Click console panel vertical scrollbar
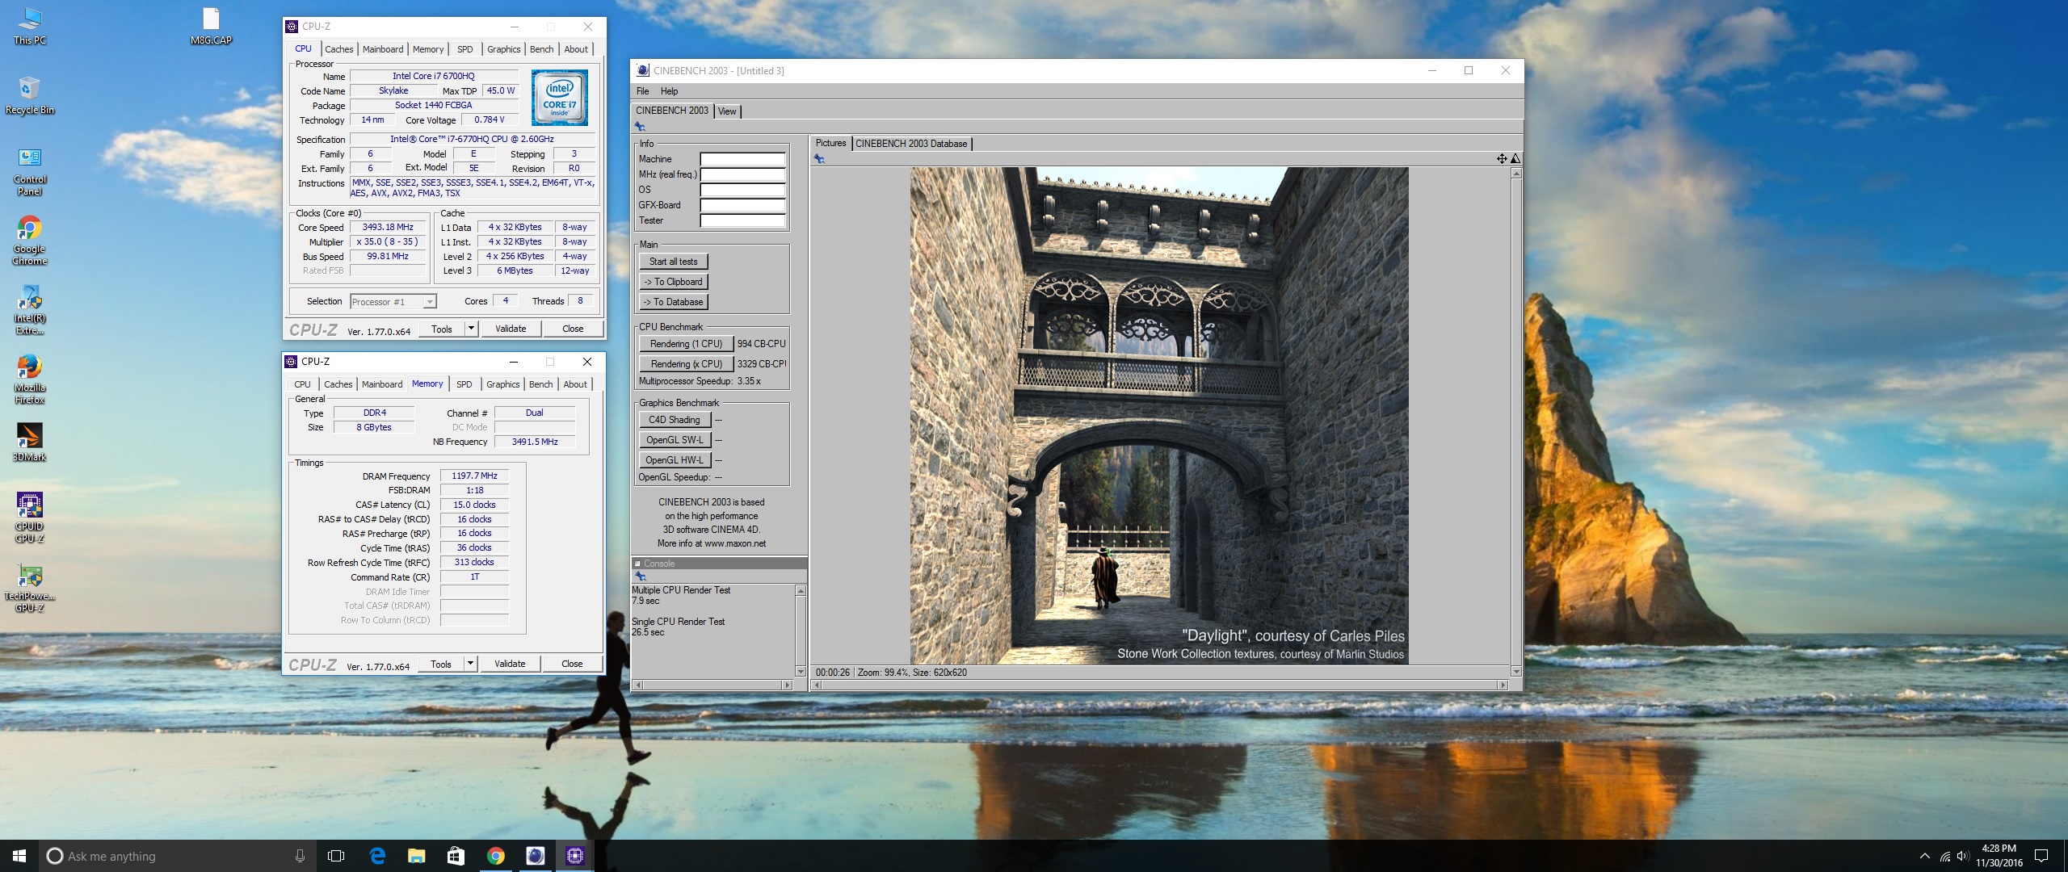 (x=801, y=631)
